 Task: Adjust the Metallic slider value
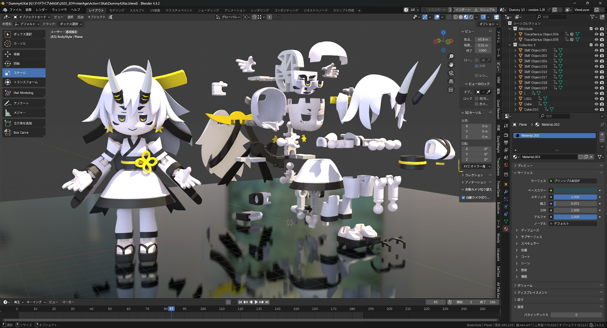(575, 197)
